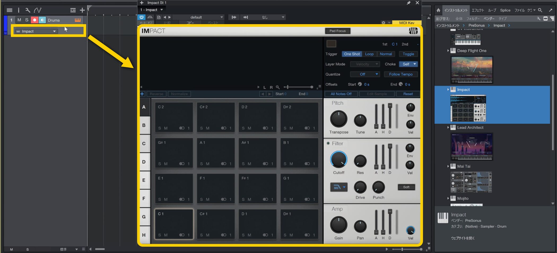
Task: Click the add track plus icon
Action: point(82,10)
